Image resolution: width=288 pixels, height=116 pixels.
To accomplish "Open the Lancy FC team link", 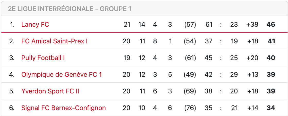I will click(35, 25).
